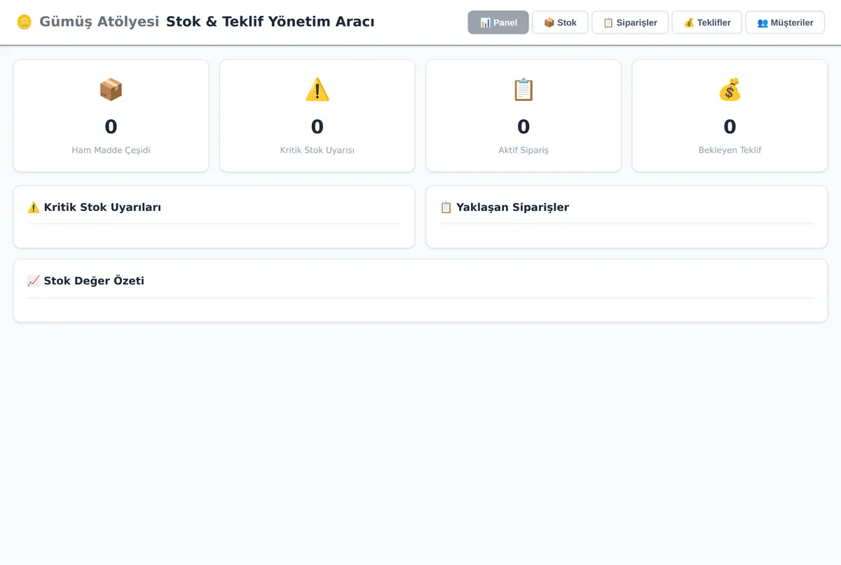
Task: Select the Gümüş Atölyesi title text
Action: pos(100,22)
